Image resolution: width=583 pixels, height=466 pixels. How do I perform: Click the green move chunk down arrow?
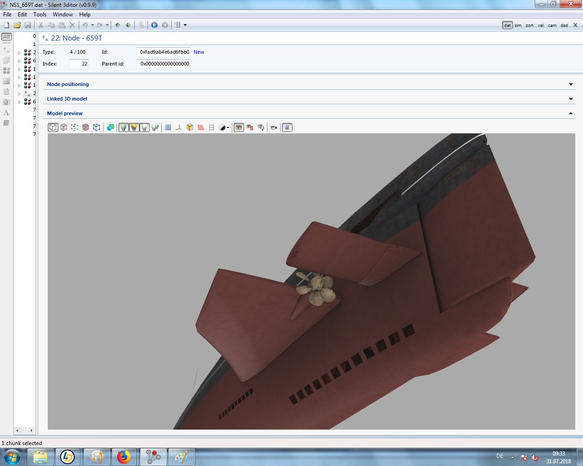point(128,25)
